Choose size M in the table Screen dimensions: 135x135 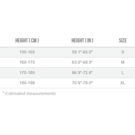coord(123,62)
